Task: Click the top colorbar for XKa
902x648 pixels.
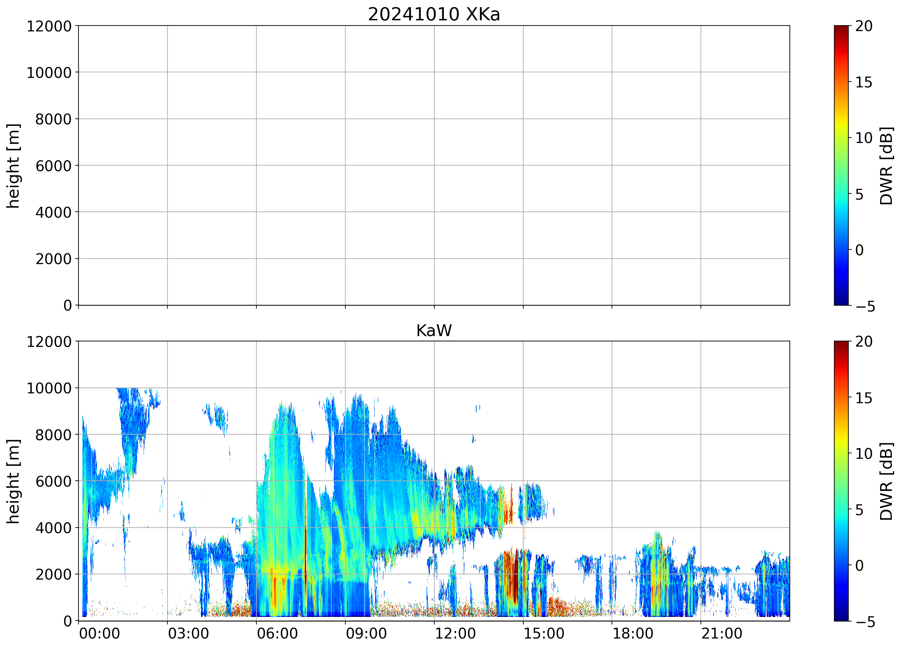Action: 841,165
